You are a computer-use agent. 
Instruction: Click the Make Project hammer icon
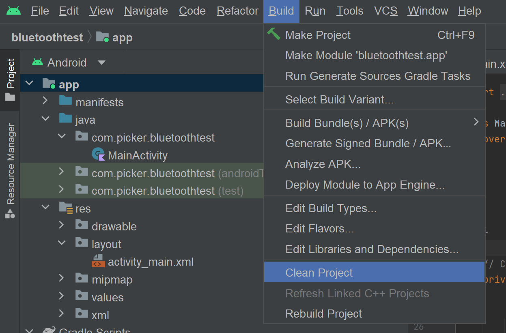(x=273, y=34)
